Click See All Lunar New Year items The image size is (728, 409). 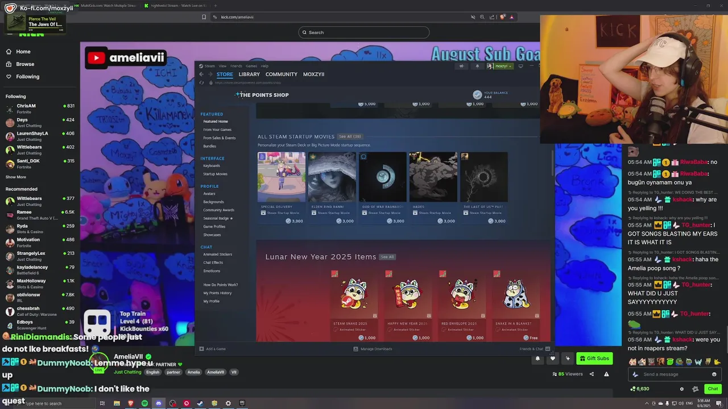point(387,257)
